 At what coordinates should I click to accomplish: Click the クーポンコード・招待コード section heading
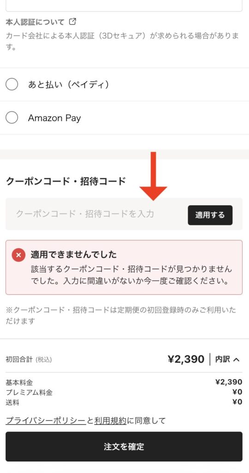[65, 182]
